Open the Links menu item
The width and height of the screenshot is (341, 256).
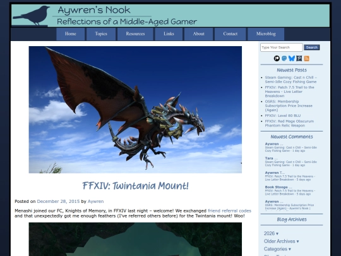tap(169, 34)
